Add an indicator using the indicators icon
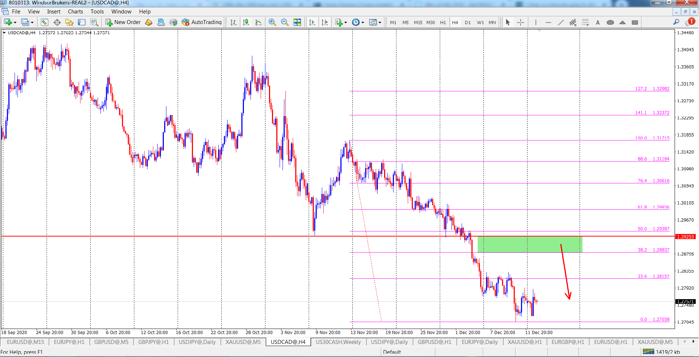Viewport: 699px width, 357px height. 339,22
